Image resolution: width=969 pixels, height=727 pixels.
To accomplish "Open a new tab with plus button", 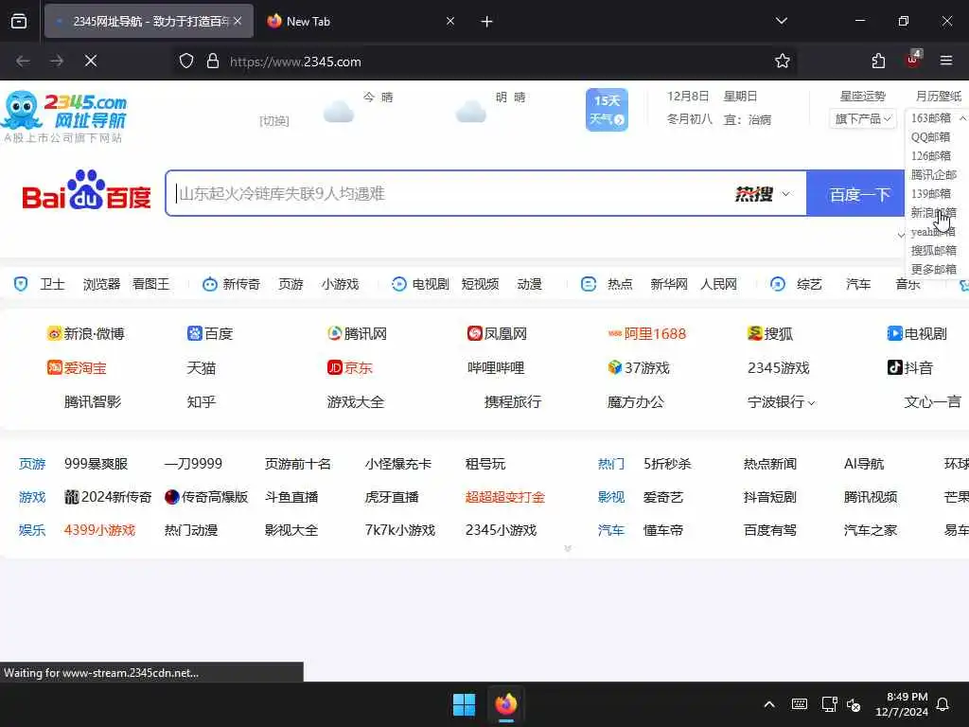I will (x=487, y=22).
